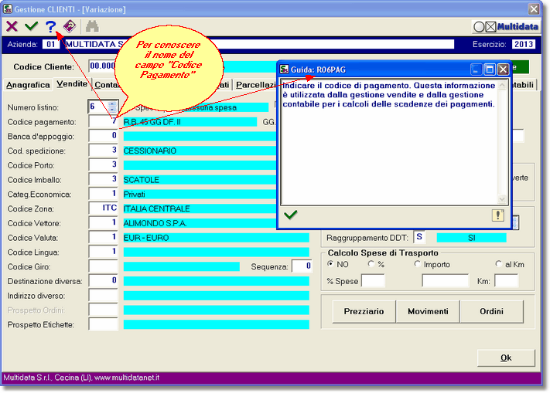Click the Codice Valuta input field
Image resolution: width=550 pixels, height=393 pixels.
(103, 237)
